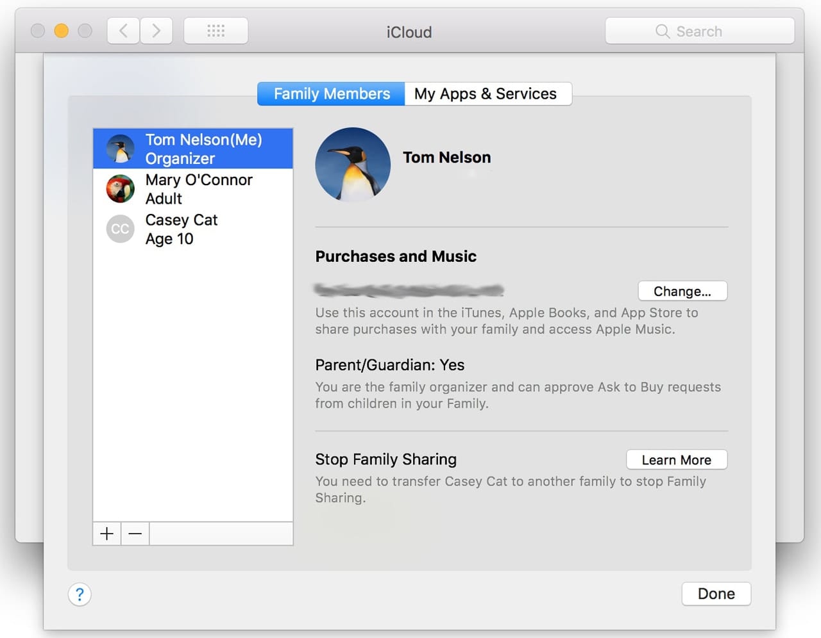The height and width of the screenshot is (638, 821).
Task: Click the Done button
Action: coord(716,594)
